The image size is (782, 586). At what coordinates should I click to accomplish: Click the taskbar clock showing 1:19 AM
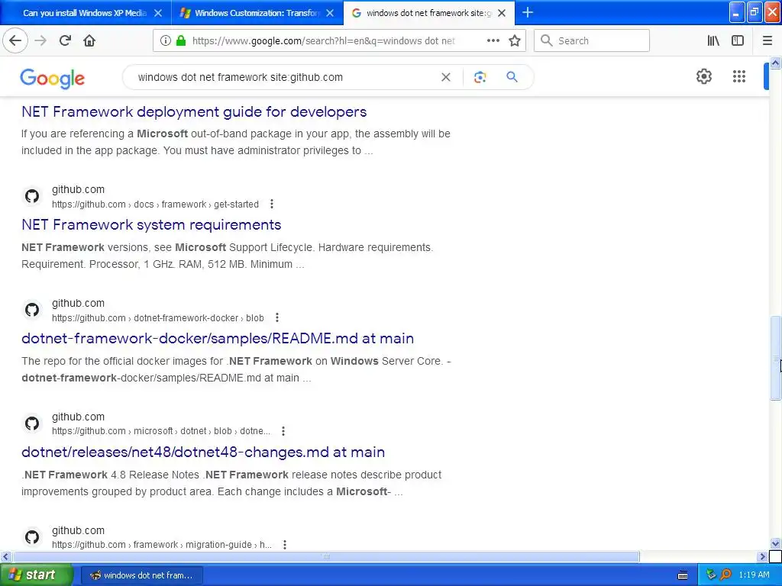click(x=754, y=575)
